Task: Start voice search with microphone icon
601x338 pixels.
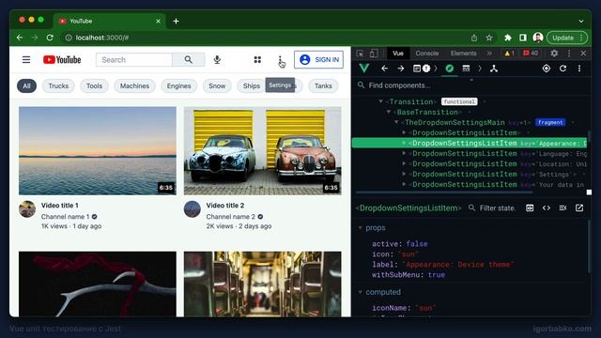Action: (x=217, y=60)
